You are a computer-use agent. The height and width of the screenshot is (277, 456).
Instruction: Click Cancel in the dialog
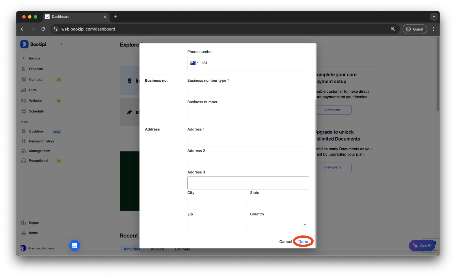[286, 242]
